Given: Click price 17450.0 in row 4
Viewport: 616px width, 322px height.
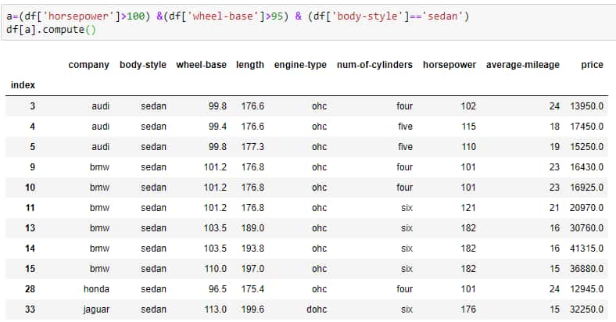Looking at the screenshot, I should (586, 127).
